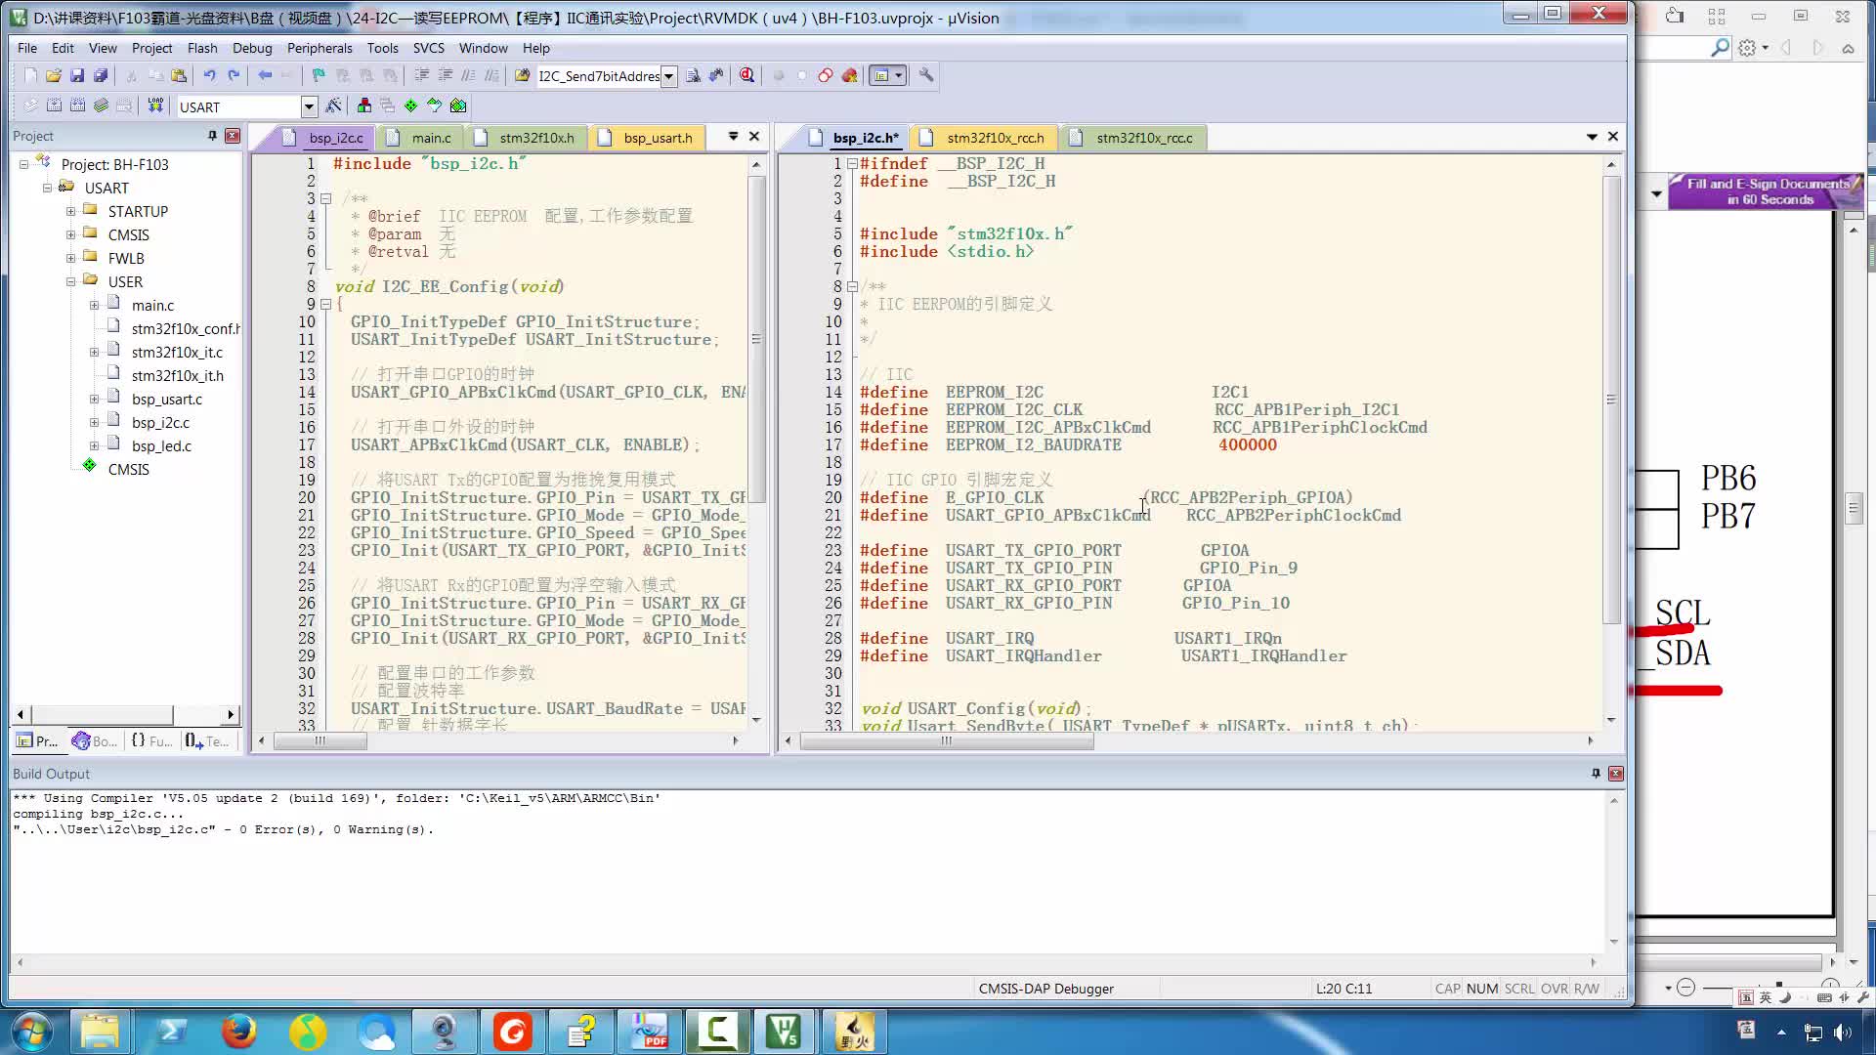The image size is (1876, 1055).
Task: Create a new file with the New icon
Action: pos(30,75)
